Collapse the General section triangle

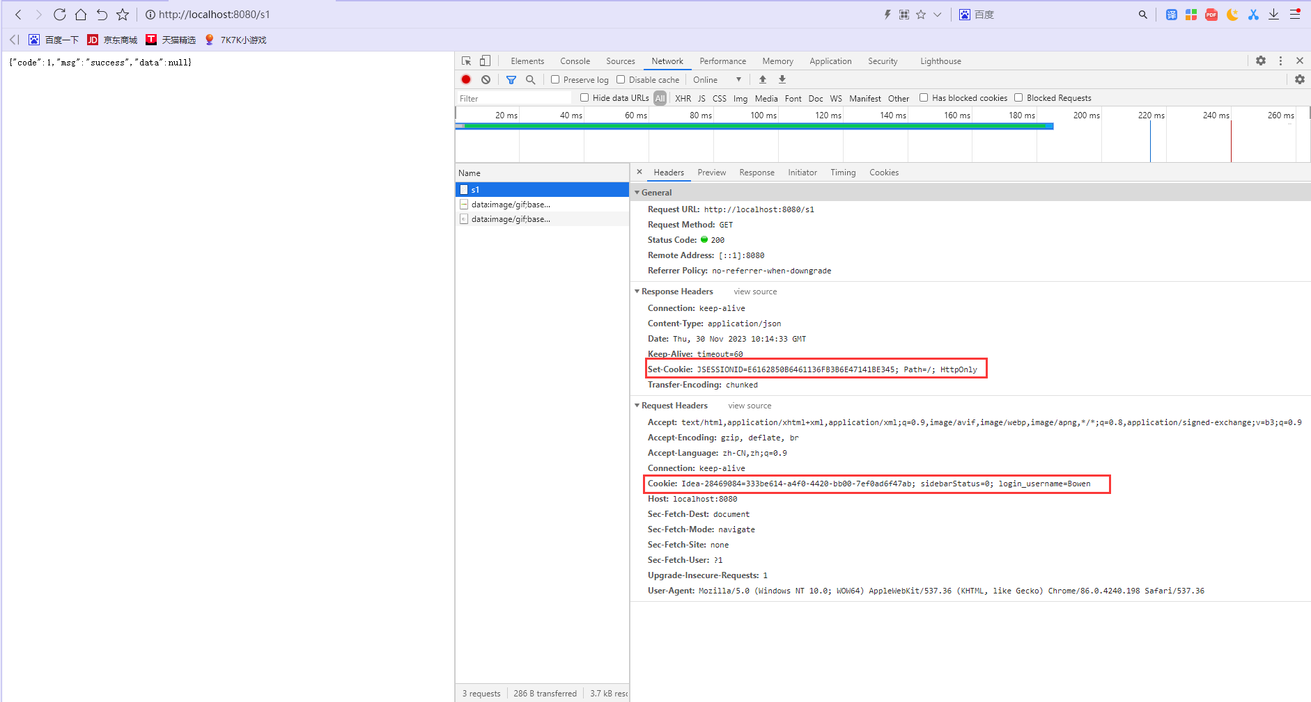pos(637,193)
